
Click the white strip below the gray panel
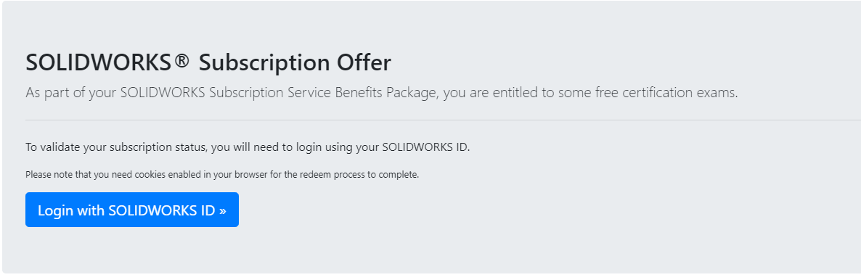430,276
